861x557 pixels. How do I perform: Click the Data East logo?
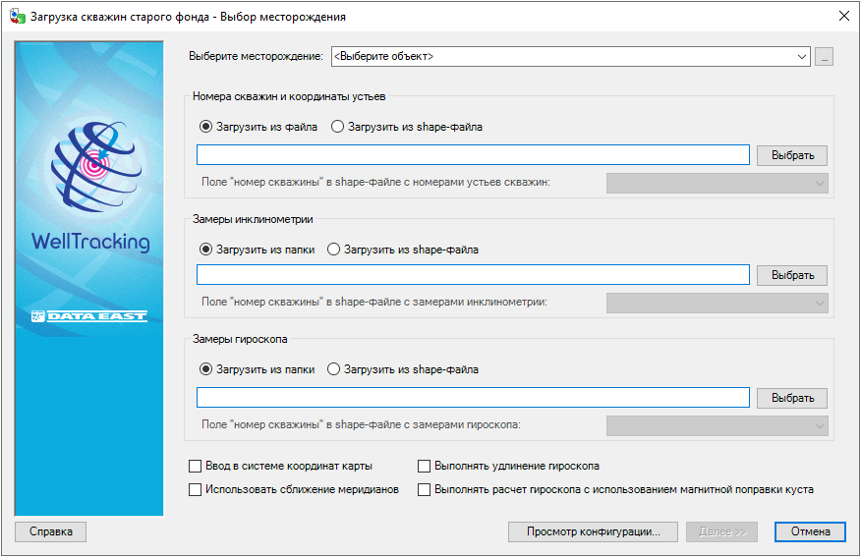tap(89, 316)
